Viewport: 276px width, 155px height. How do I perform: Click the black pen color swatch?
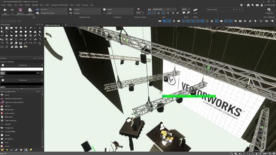[22, 84]
